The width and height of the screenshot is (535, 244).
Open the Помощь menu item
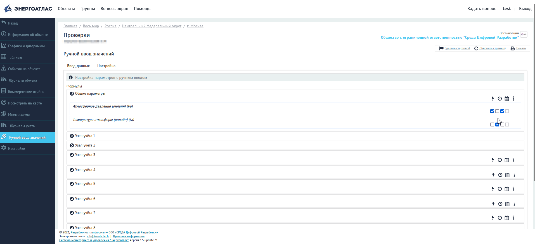coord(142,9)
